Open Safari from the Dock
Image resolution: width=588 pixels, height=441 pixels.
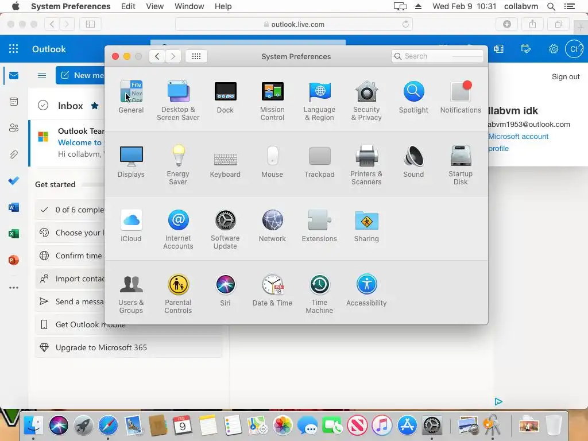click(108, 425)
